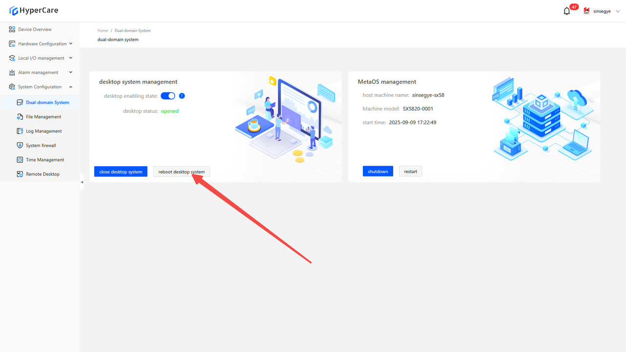Click the File Management icon

[20, 117]
